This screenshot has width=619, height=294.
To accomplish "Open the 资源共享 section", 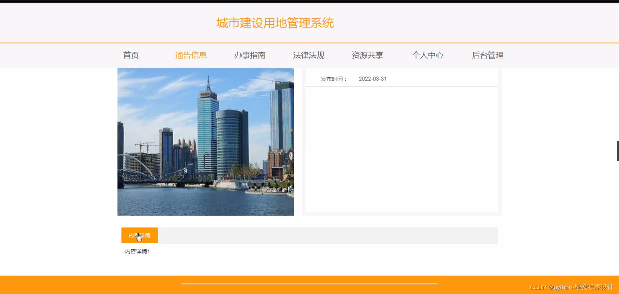I will pyautogui.click(x=367, y=55).
